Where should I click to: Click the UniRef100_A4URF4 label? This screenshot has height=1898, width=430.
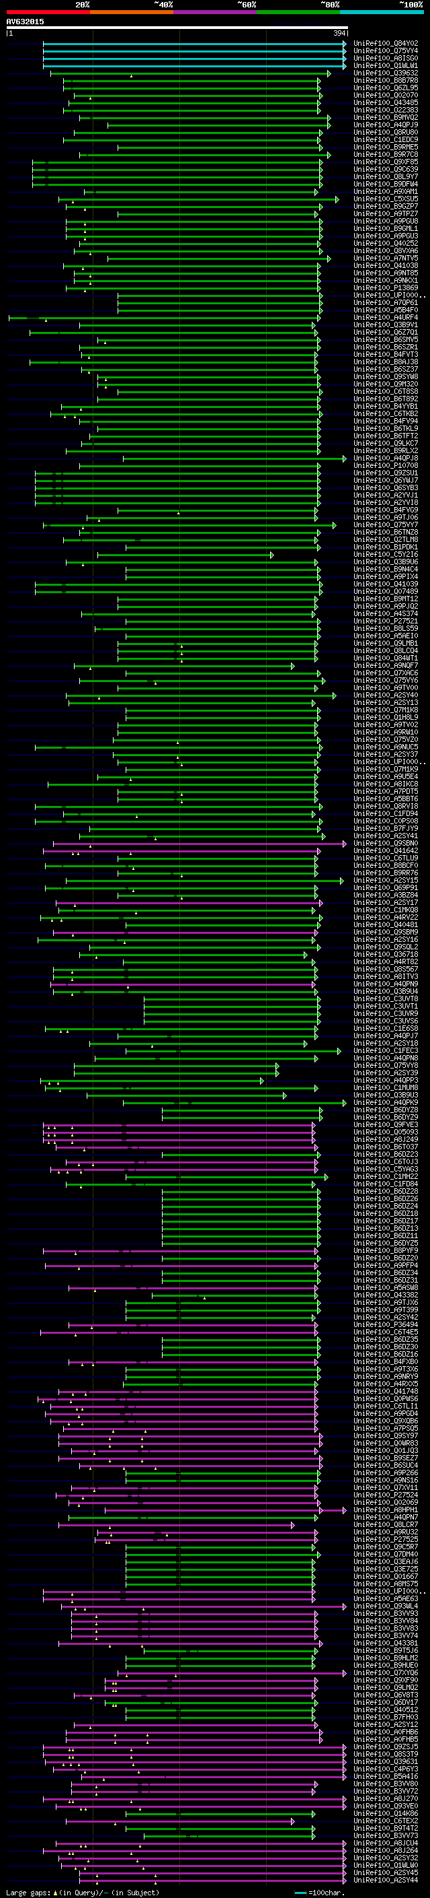386,318
